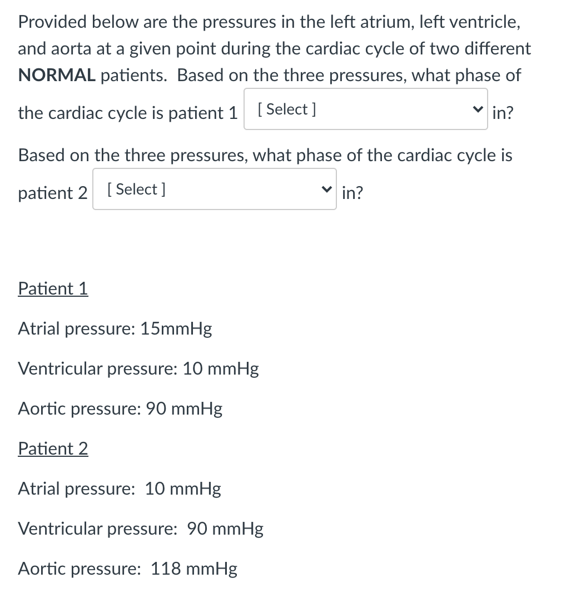This screenshot has width=566, height=608.
Task: Open the patient 1 phase dropdown
Action: click(365, 109)
